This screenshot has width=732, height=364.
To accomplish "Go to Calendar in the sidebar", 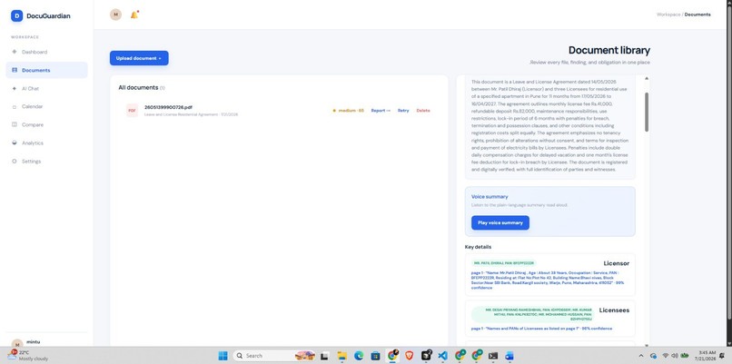I will pos(46,106).
